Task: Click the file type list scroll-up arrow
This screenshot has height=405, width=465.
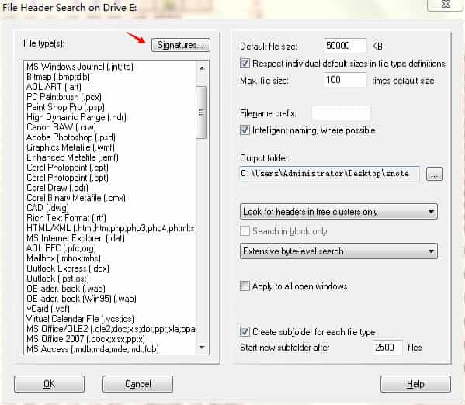Action: 202,68
